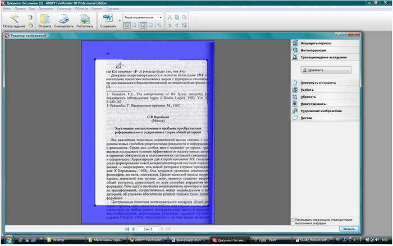Screen dimensions: 393x246
Task: Click the Закрыть button
Action: (349, 229)
